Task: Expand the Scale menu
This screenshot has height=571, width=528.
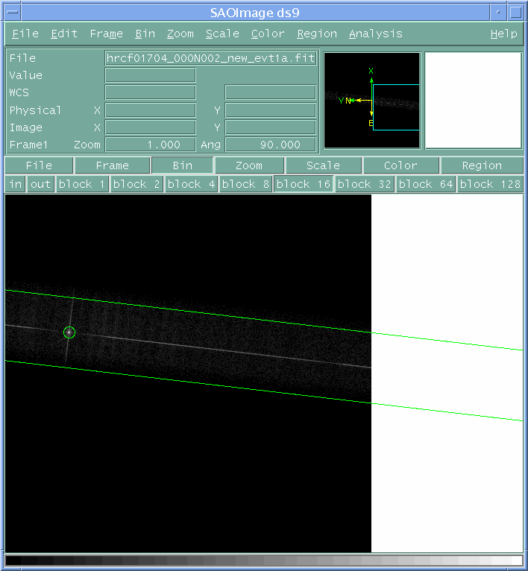Action: (222, 34)
